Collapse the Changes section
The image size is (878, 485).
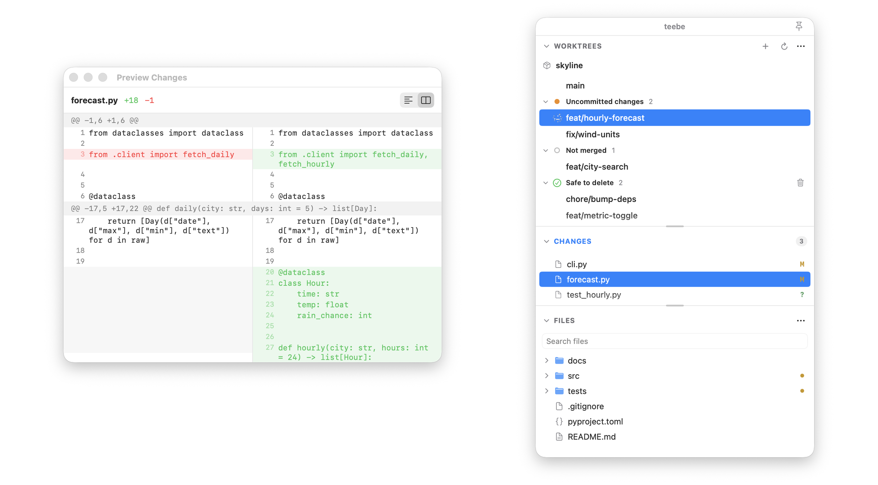pos(546,241)
